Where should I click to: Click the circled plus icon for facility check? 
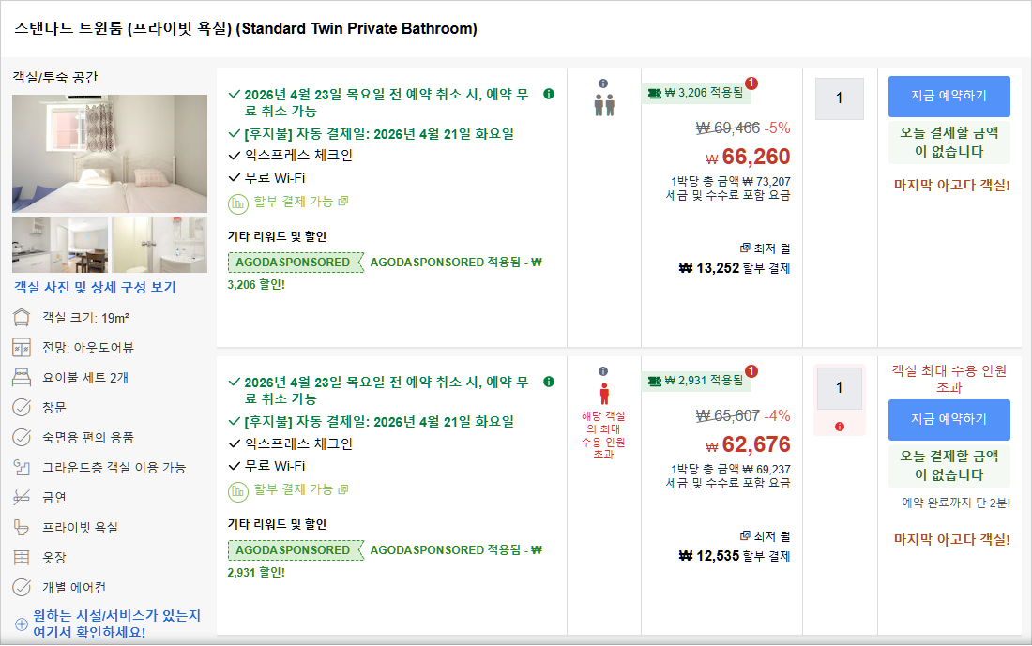[22, 624]
